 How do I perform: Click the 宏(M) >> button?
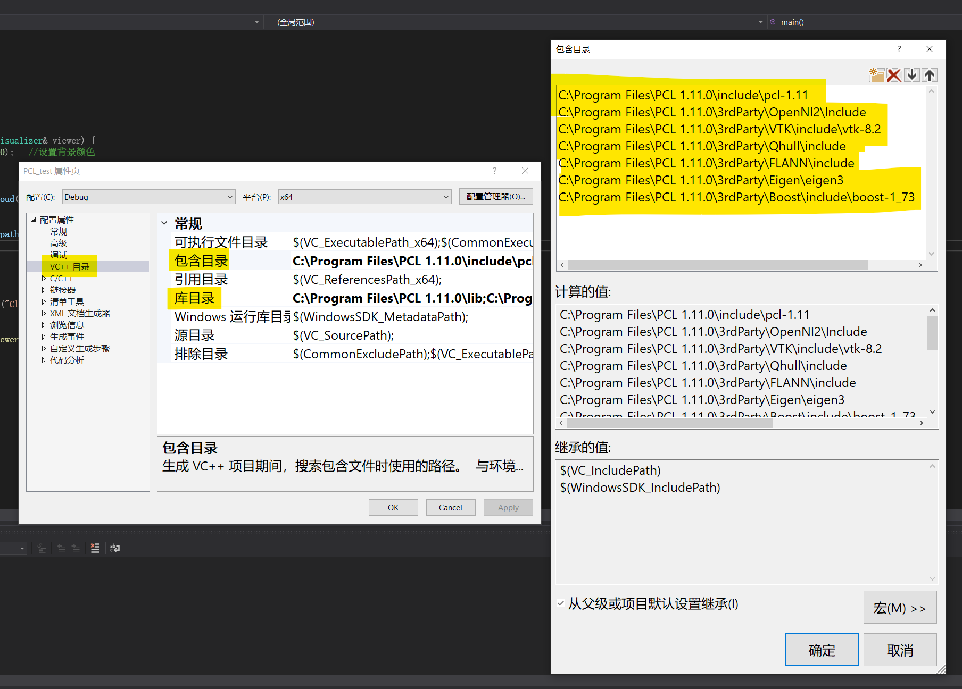900,607
